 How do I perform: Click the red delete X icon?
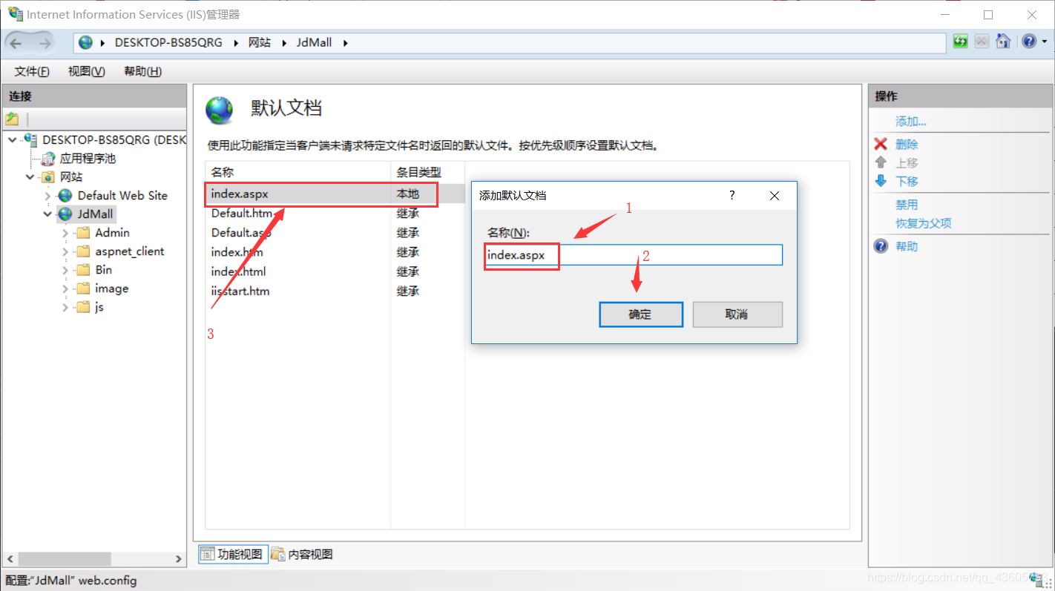881,145
